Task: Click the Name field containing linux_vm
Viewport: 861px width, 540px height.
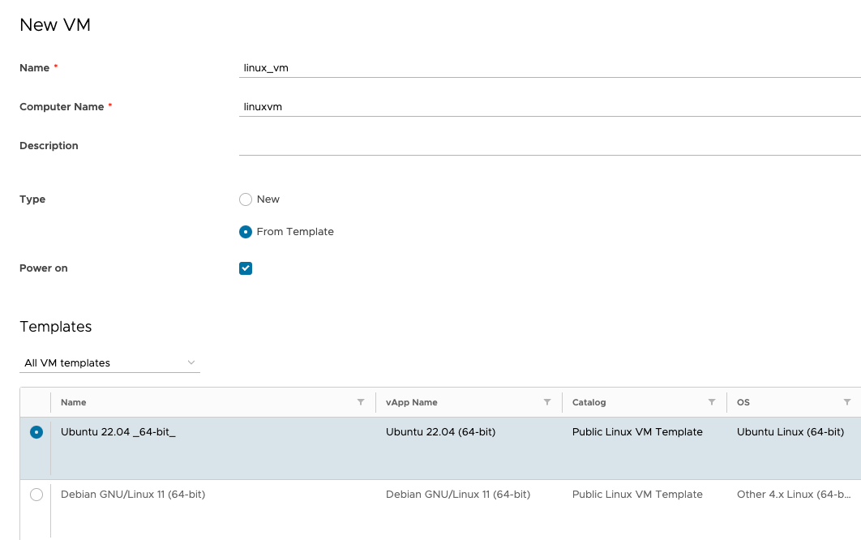Action: tap(548, 68)
